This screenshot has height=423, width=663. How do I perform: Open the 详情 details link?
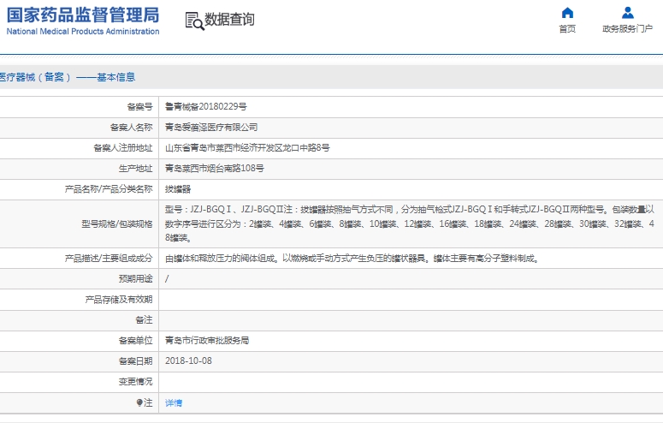pyautogui.click(x=174, y=402)
